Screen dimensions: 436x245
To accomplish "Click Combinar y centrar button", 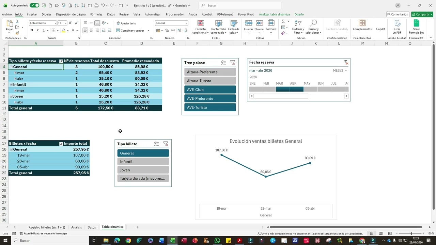I will (x=131, y=30).
